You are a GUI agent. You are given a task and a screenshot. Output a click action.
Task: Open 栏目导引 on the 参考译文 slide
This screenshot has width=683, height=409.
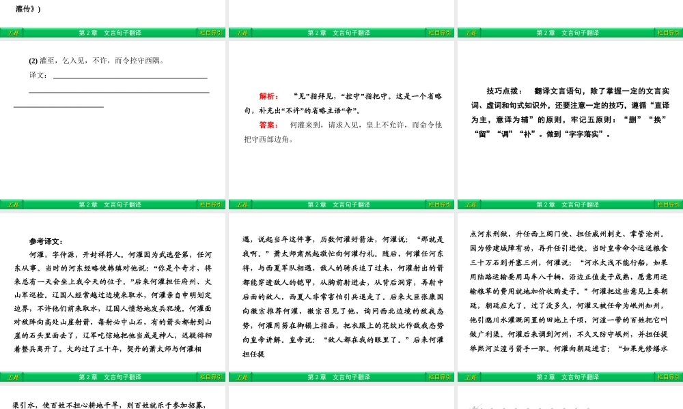tap(211, 377)
